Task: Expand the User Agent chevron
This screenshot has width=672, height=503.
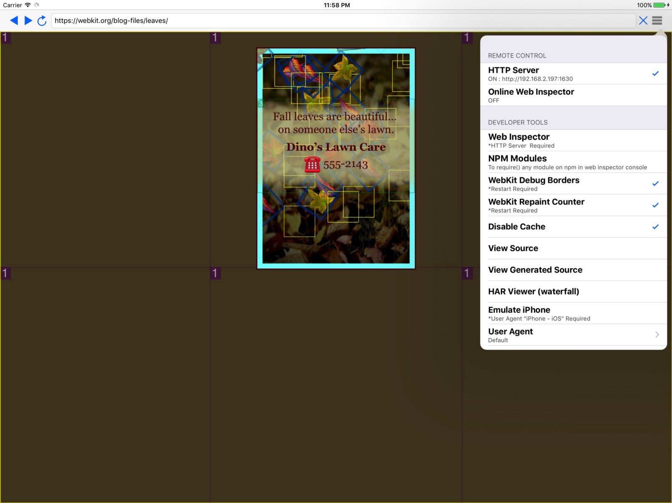Action: (657, 335)
